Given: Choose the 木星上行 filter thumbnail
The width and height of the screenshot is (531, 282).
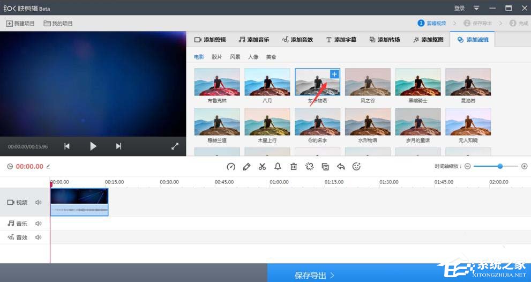Looking at the screenshot, I should [x=267, y=121].
